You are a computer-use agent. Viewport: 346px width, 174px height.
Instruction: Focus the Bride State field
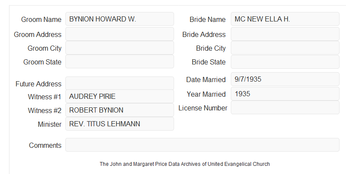click(285, 62)
